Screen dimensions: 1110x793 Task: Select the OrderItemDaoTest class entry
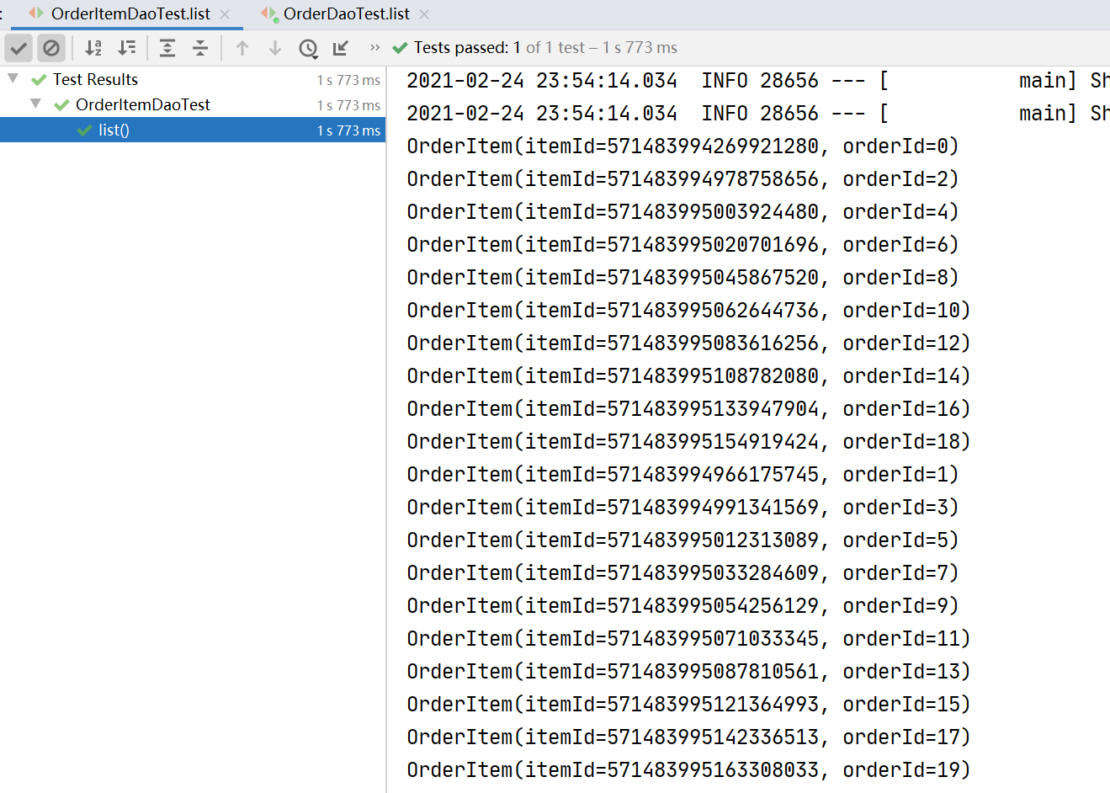142,105
